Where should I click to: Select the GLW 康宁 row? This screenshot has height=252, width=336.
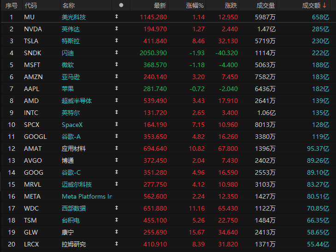coord(168,232)
